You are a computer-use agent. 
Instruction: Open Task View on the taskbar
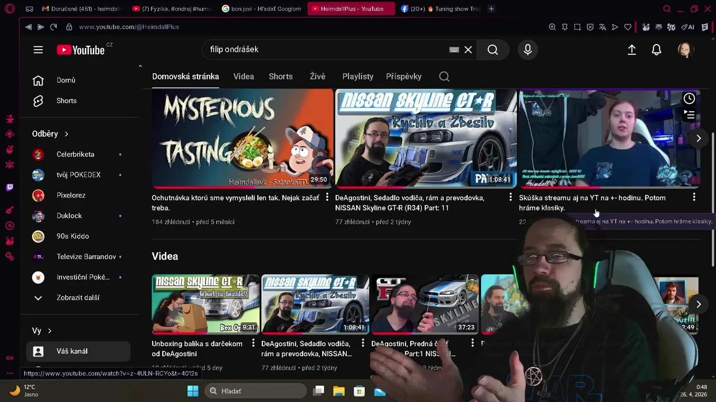tap(319, 391)
